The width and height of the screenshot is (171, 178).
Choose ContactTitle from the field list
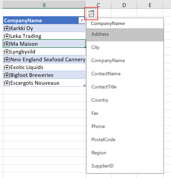(x=125, y=87)
